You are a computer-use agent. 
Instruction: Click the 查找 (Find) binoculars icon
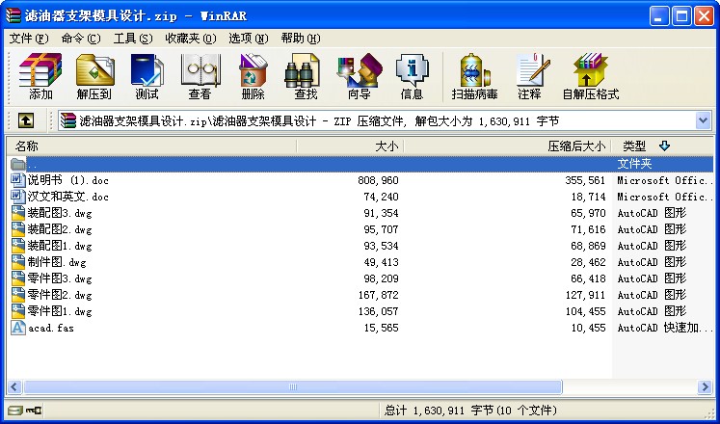tap(303, 70)
